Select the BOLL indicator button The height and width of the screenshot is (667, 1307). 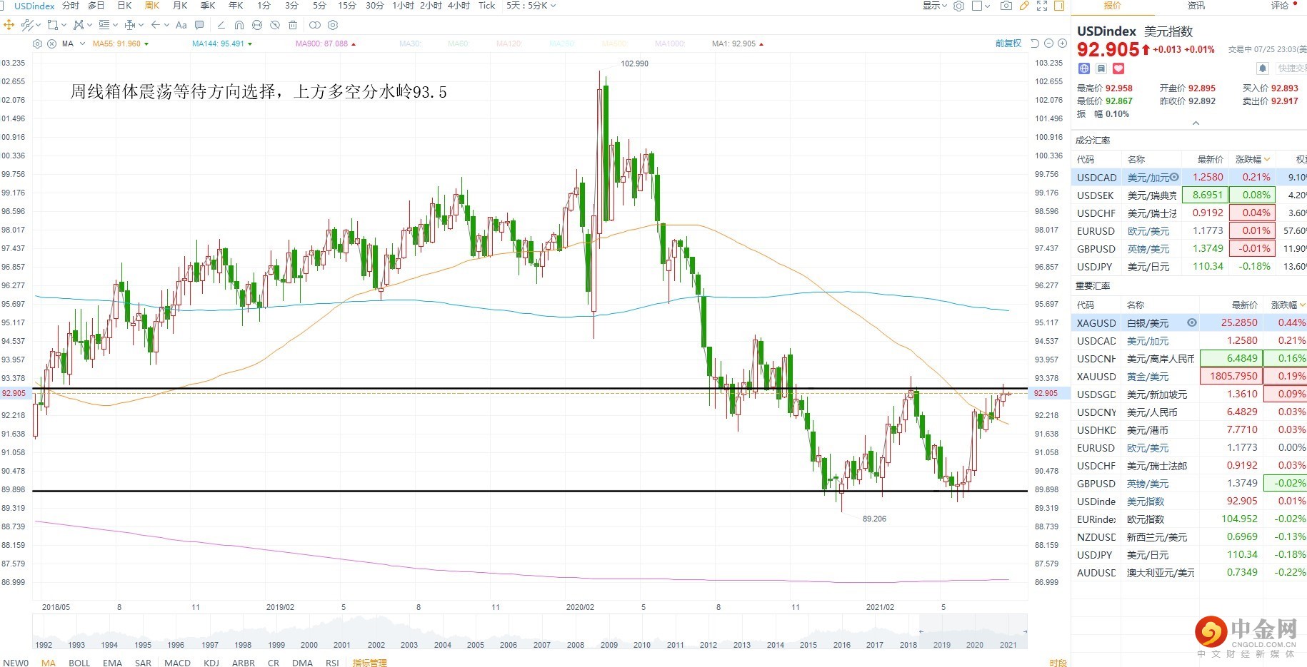coord(79,663)
